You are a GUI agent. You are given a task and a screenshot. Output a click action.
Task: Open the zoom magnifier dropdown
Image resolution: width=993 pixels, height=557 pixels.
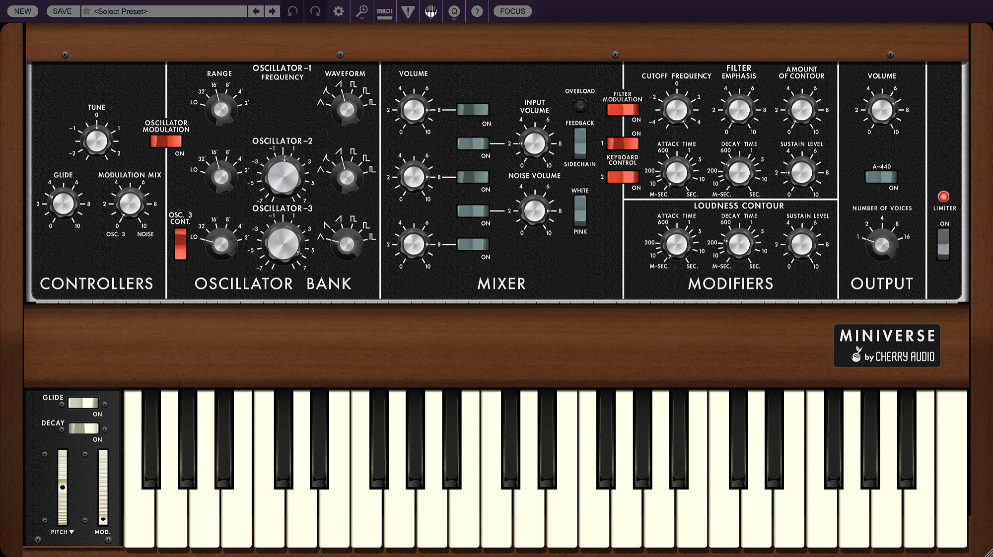361,11
